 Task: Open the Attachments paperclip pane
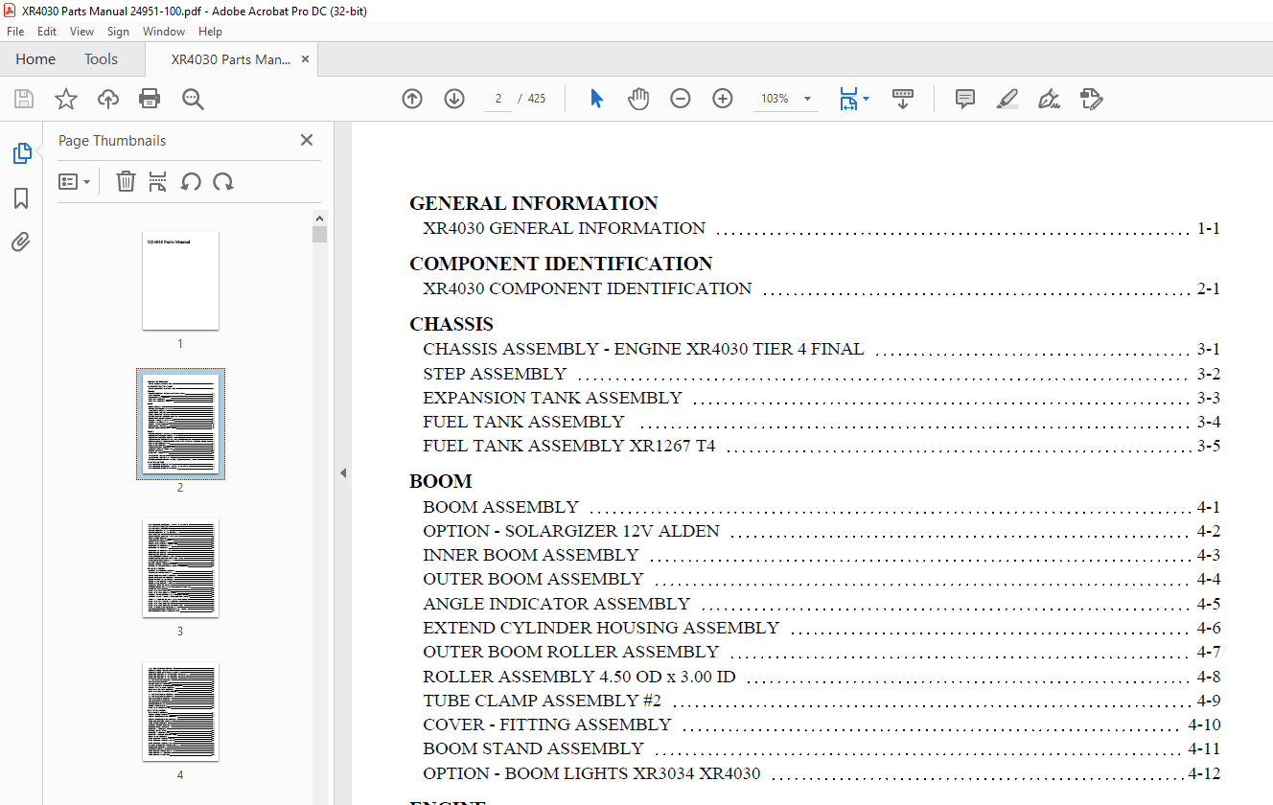pyautogui.click(x=21, y=242)
